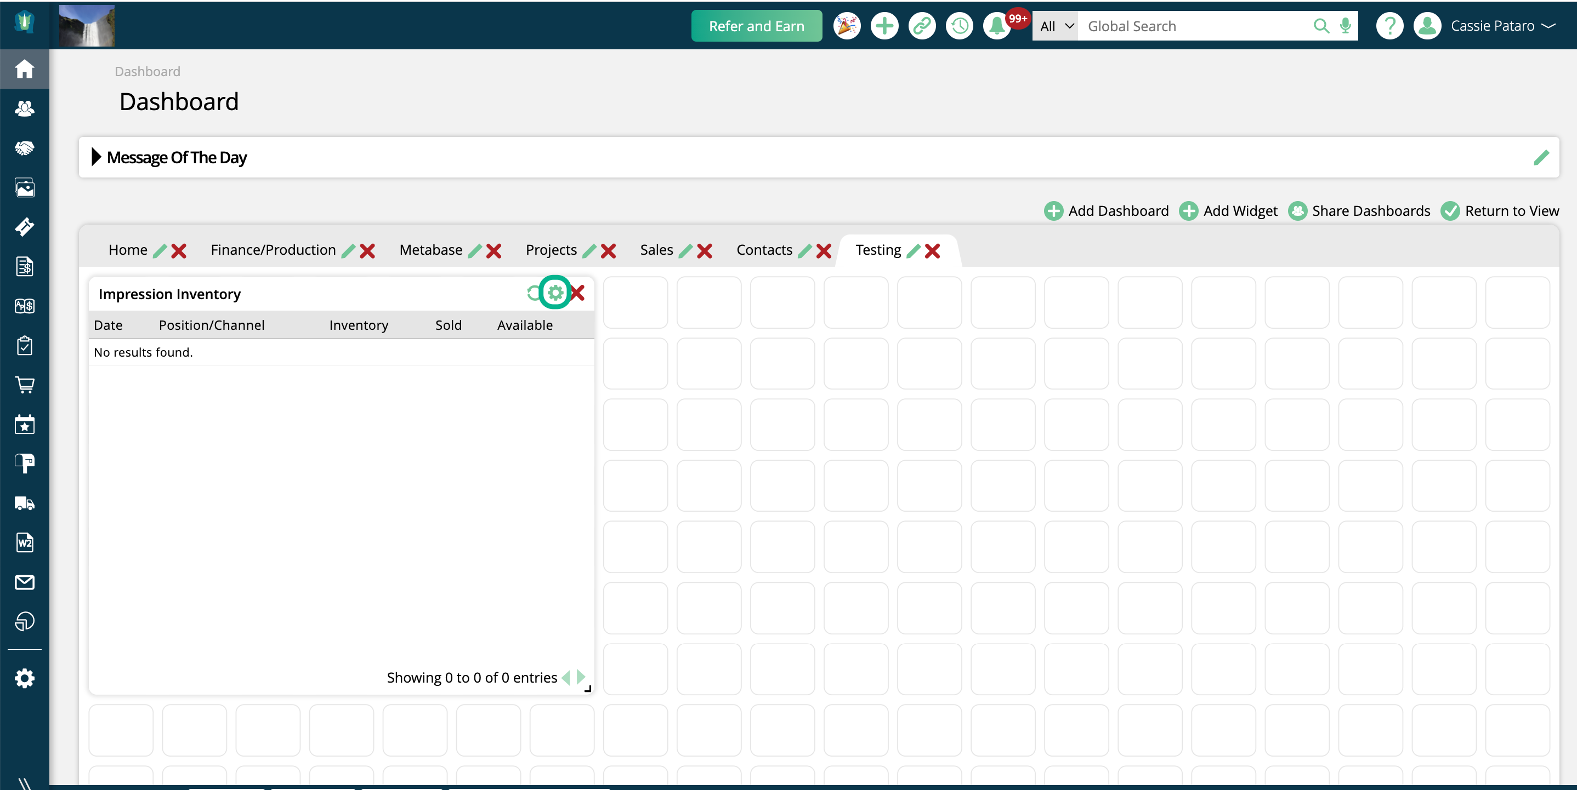Click the Refer and Earn button
The width and height of the screenshot is (1577, 790).
[x=756, y=26]
